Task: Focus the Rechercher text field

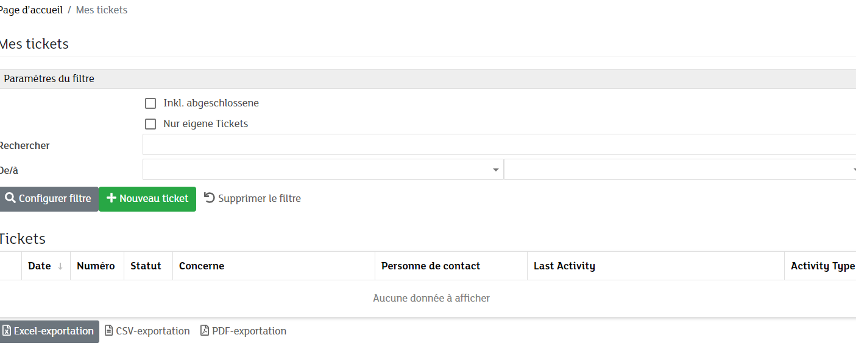Action: click(x=498, y=145)
